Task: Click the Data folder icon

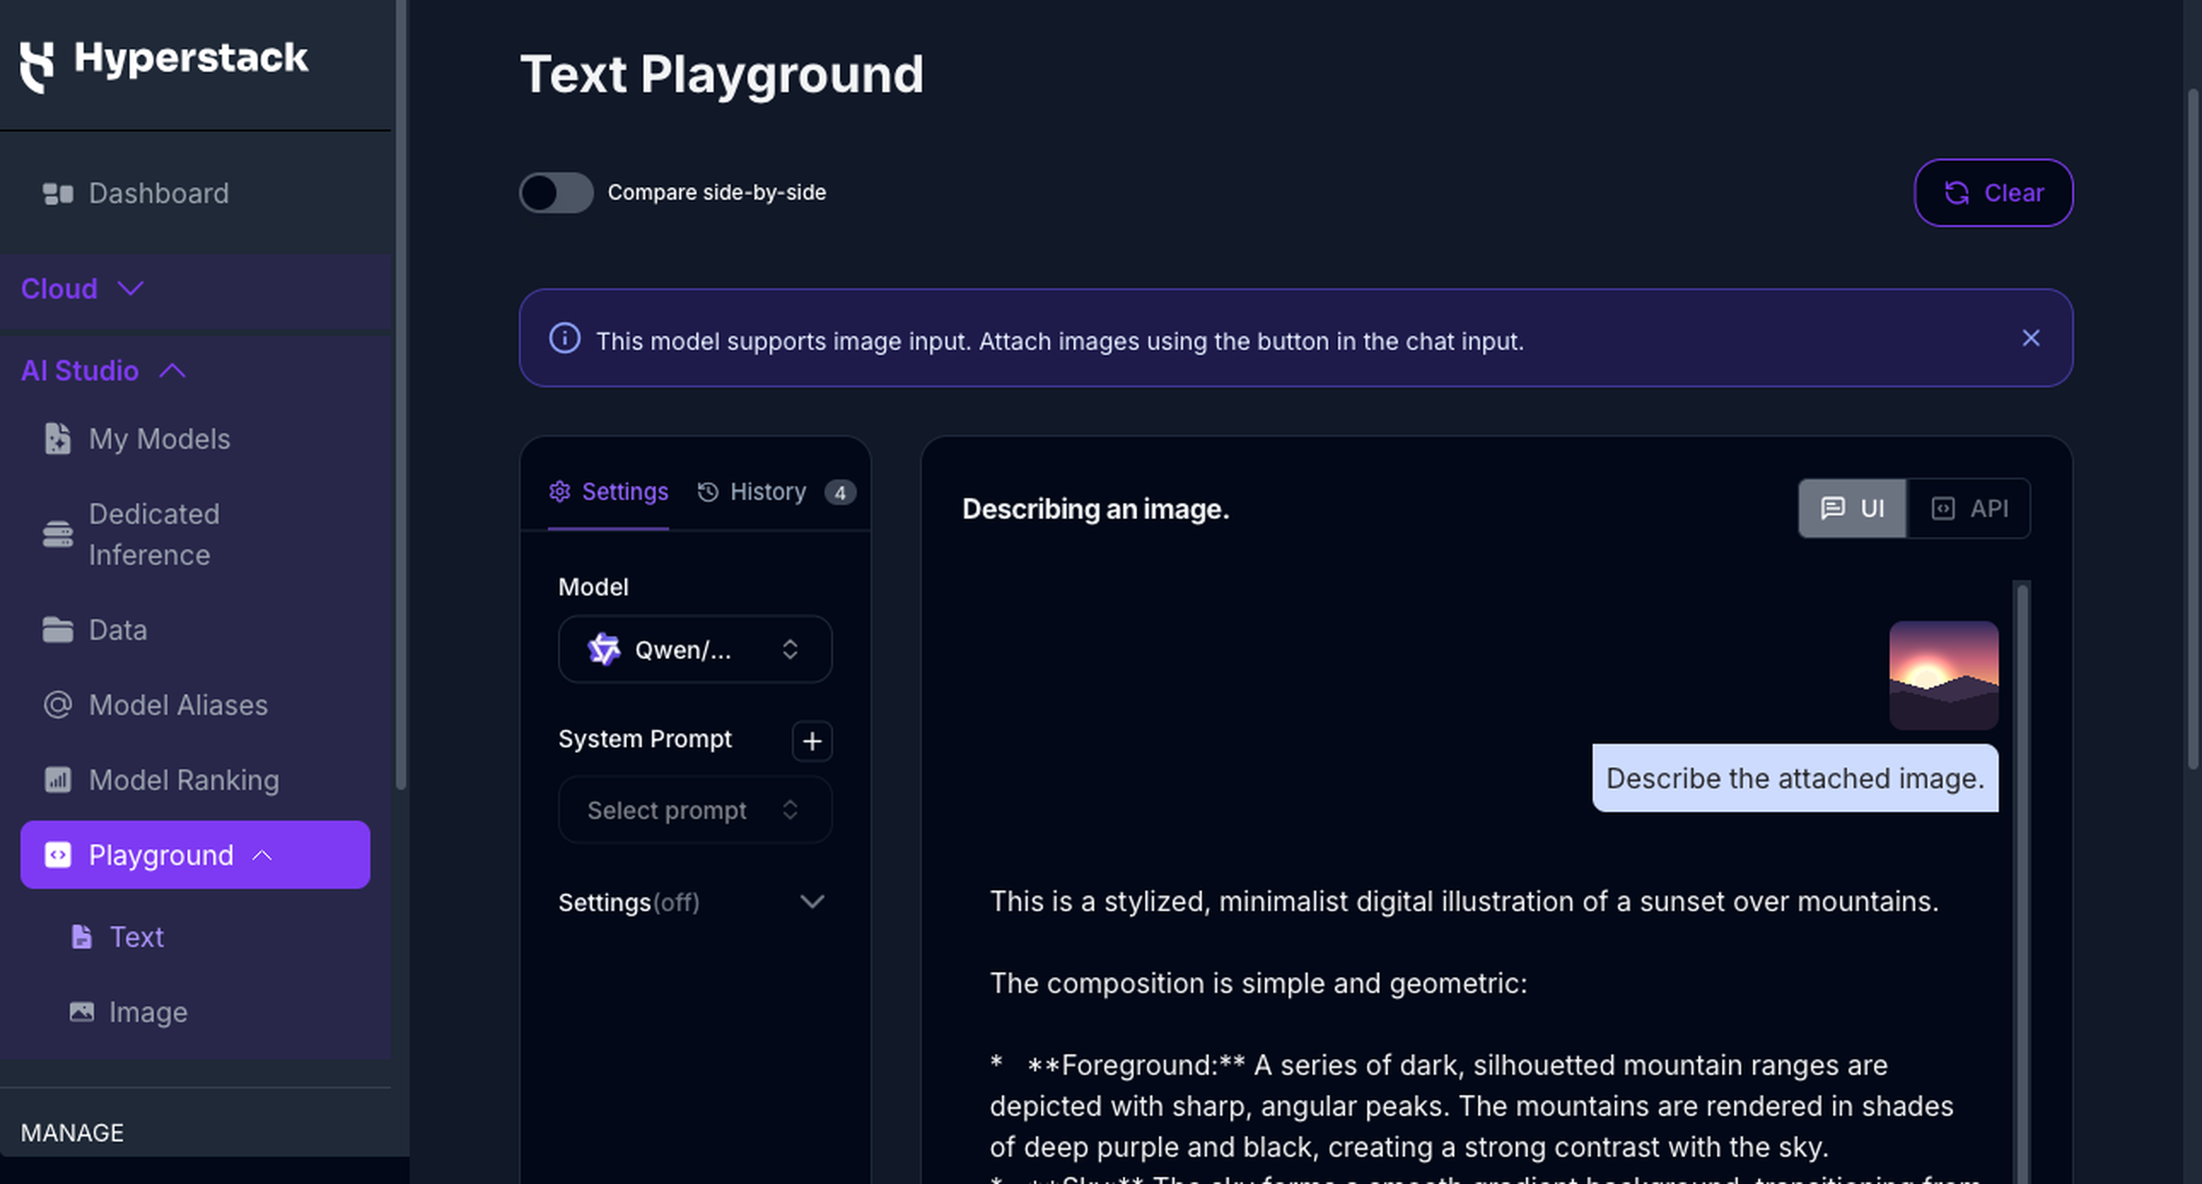Action: (58, 630)
